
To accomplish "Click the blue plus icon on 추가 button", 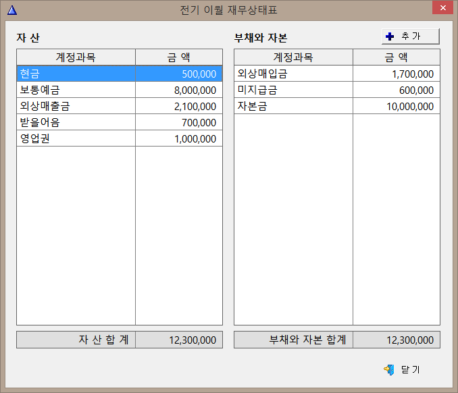I will point(390,36).
